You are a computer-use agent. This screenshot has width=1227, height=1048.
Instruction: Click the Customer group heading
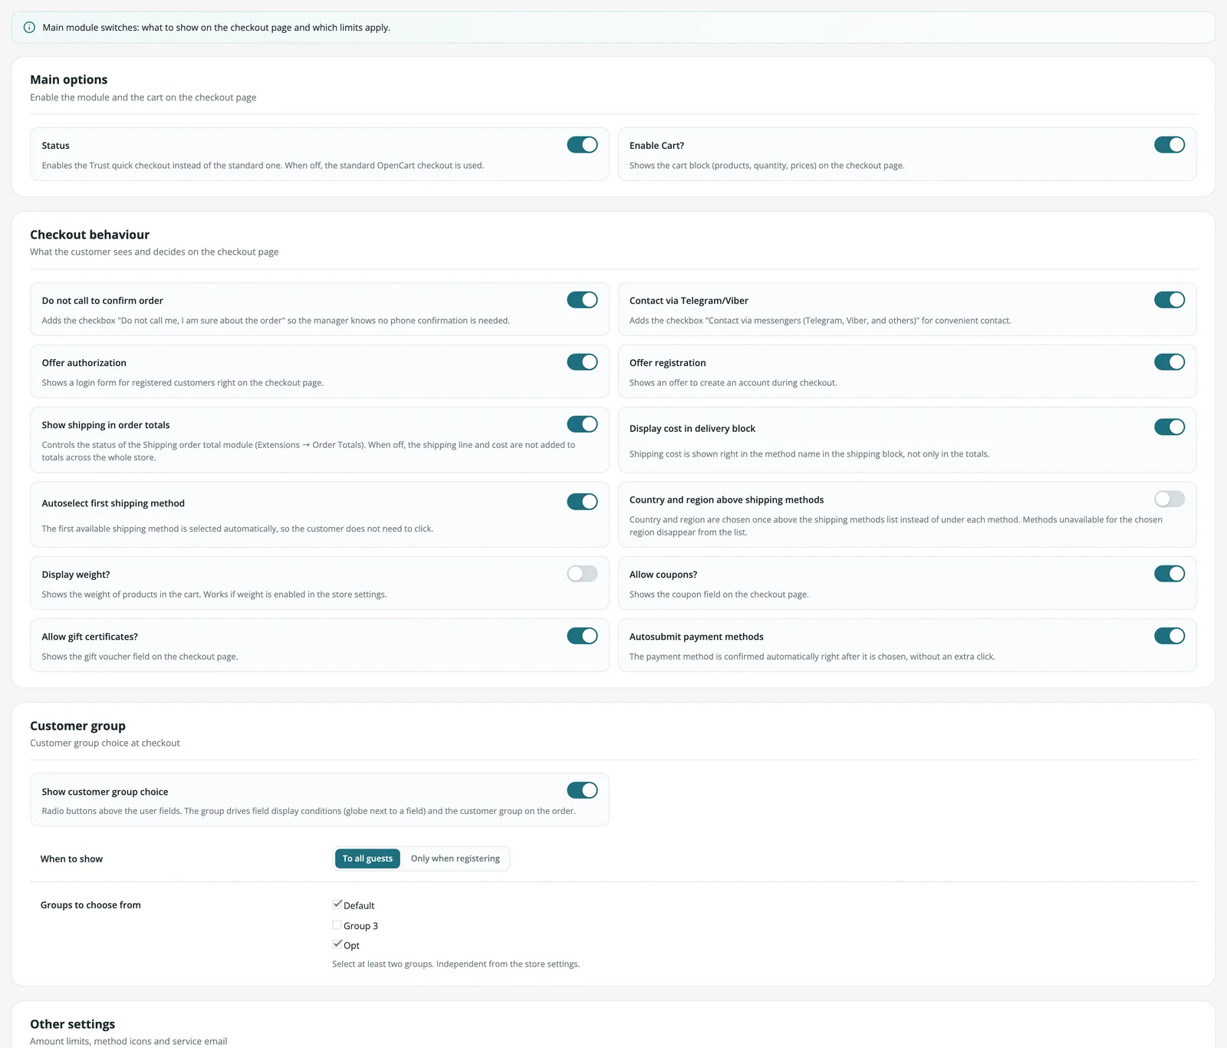point(77,726)
